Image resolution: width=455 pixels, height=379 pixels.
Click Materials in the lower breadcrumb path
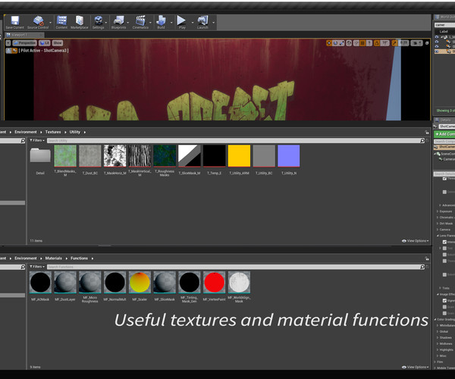click(x=53, y=258)
